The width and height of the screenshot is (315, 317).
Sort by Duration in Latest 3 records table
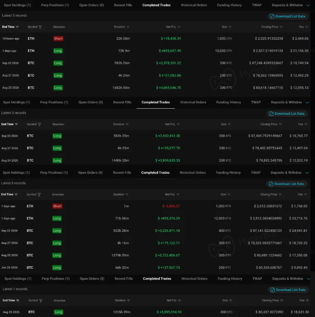point(127,124)
